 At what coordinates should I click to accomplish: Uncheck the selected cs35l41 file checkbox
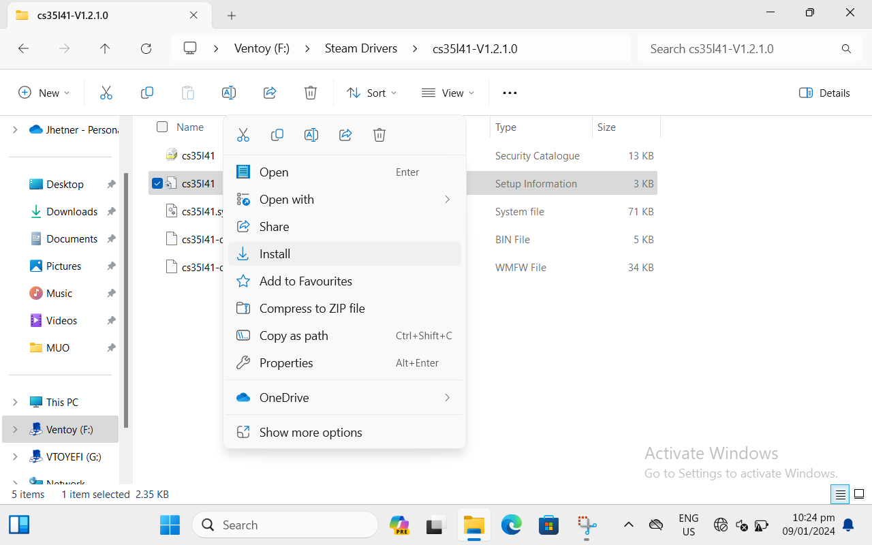tap(157, 183)
